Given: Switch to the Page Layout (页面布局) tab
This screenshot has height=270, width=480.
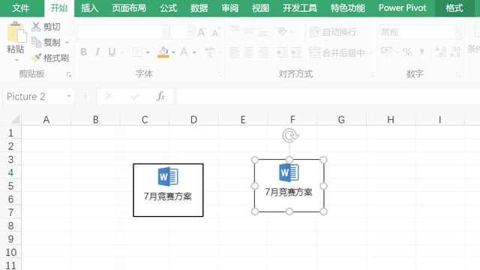Looking at the screenshot, I should tap(129, 8).
